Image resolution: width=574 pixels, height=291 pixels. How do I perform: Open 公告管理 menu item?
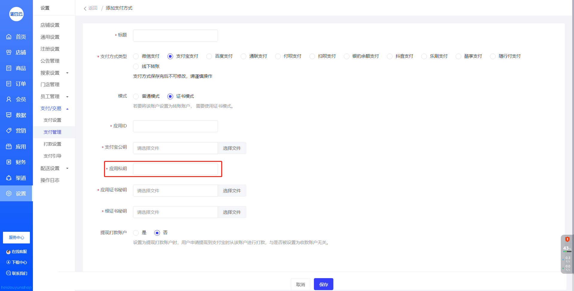click(50, 61)
